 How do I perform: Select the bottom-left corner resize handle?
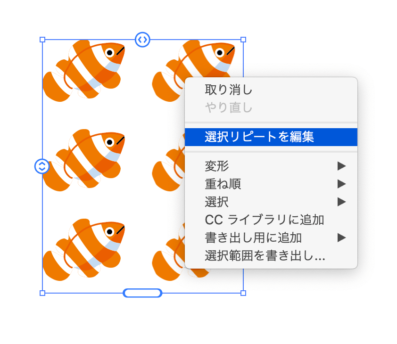click(x=42, y=293)
